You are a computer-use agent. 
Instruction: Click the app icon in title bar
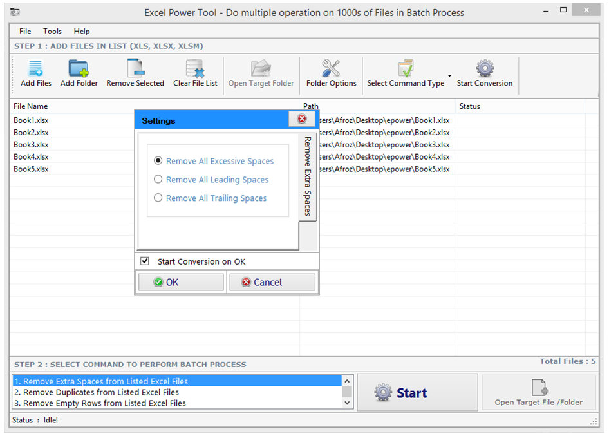15,13
